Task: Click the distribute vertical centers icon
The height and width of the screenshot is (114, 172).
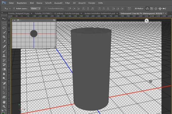Action: pos(104,9)
